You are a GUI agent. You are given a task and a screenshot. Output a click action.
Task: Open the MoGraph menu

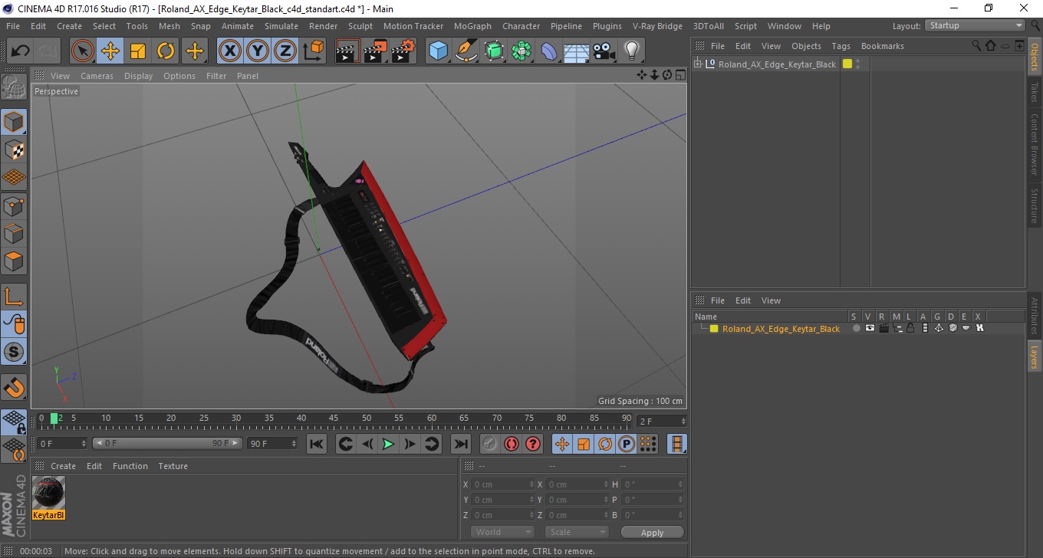pos(472,26)
